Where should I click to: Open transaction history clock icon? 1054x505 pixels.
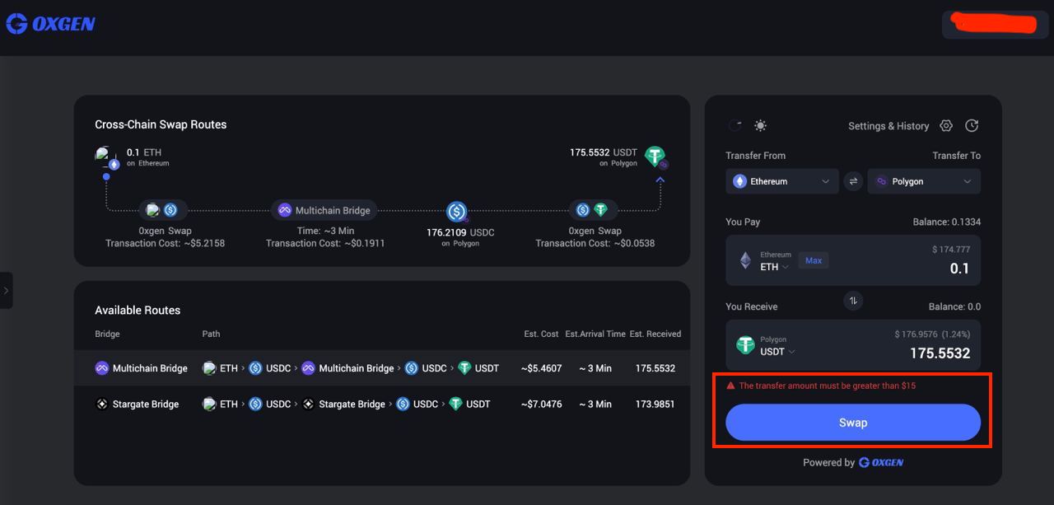coord(972,125)
